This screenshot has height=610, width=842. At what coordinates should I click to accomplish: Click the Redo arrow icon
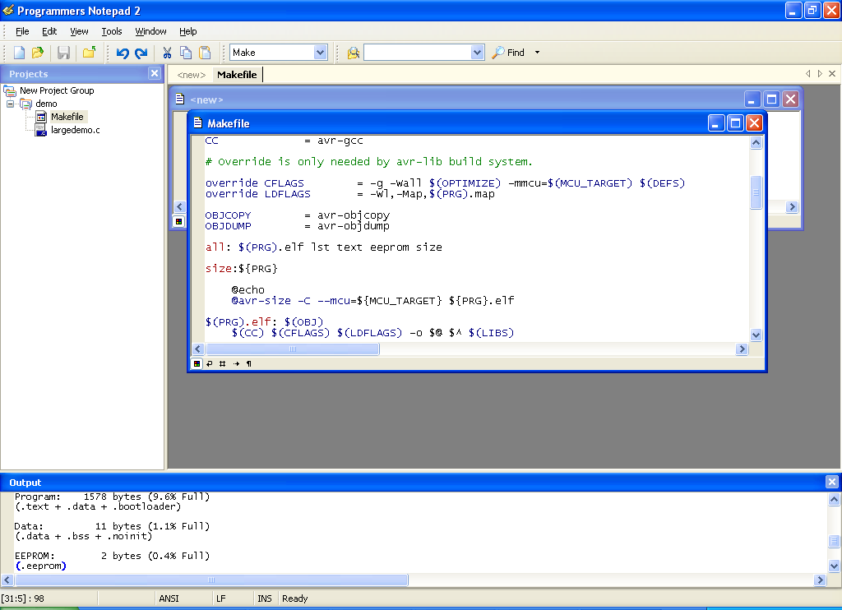[141, 53]
